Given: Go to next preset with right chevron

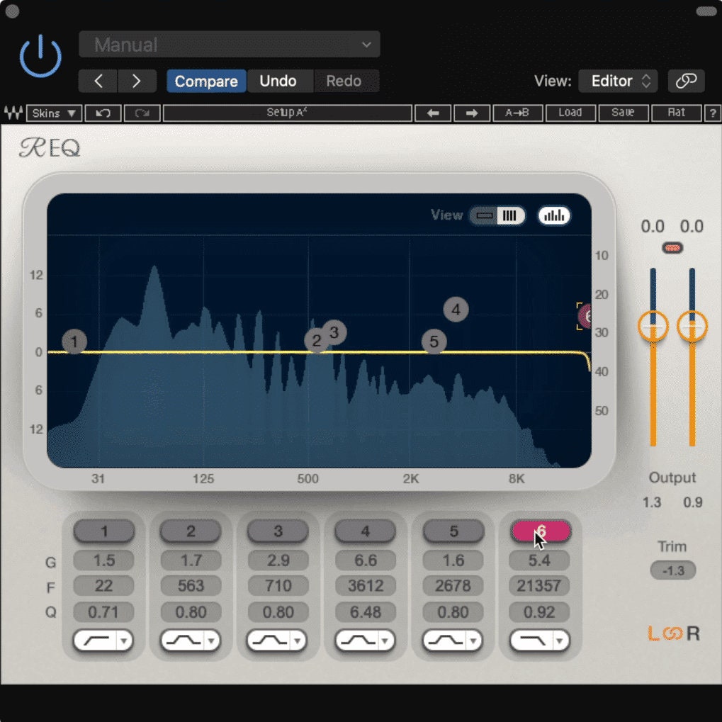Looking at the screenshot, I should (137, 81).
